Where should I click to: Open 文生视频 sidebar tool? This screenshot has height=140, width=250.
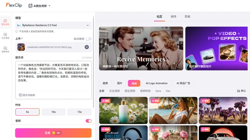[5, 36]
